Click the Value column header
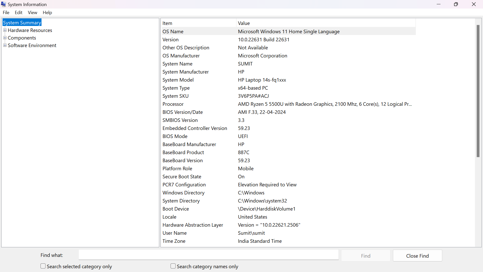Image resolution: width=483 pixels, height=272 pixels. 326,23
